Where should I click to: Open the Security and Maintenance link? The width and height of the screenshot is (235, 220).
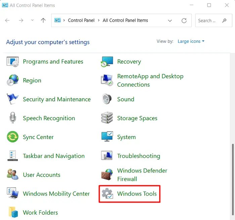pyautogui.click(x=57, y=99)
